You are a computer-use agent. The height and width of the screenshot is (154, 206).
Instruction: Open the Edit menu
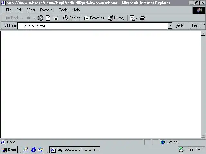[19, 10]
